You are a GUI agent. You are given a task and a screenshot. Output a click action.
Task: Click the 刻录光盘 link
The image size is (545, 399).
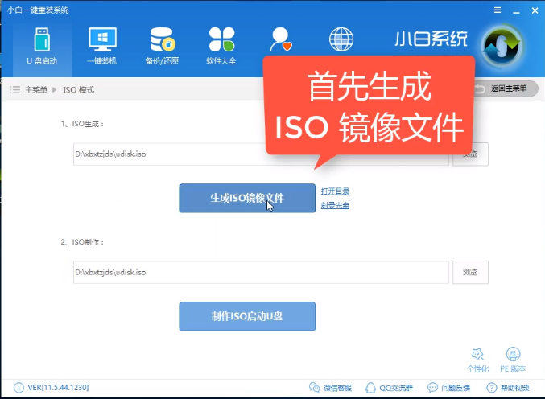335,205
